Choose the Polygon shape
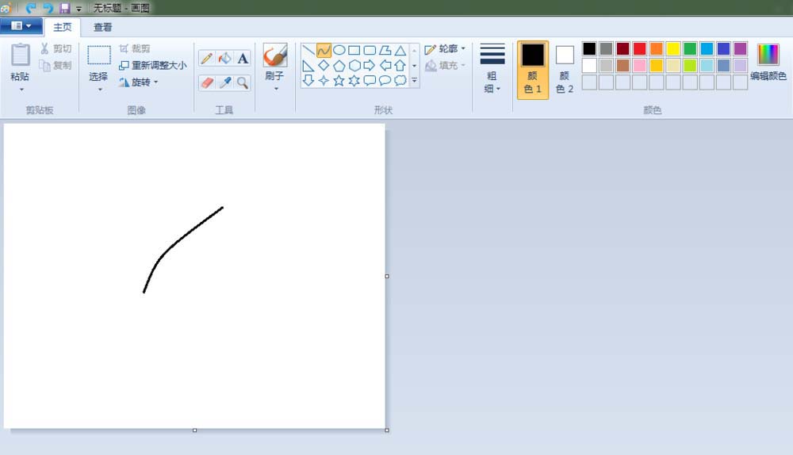The width and height of the screenshot is (793, 455). (385, 50)
